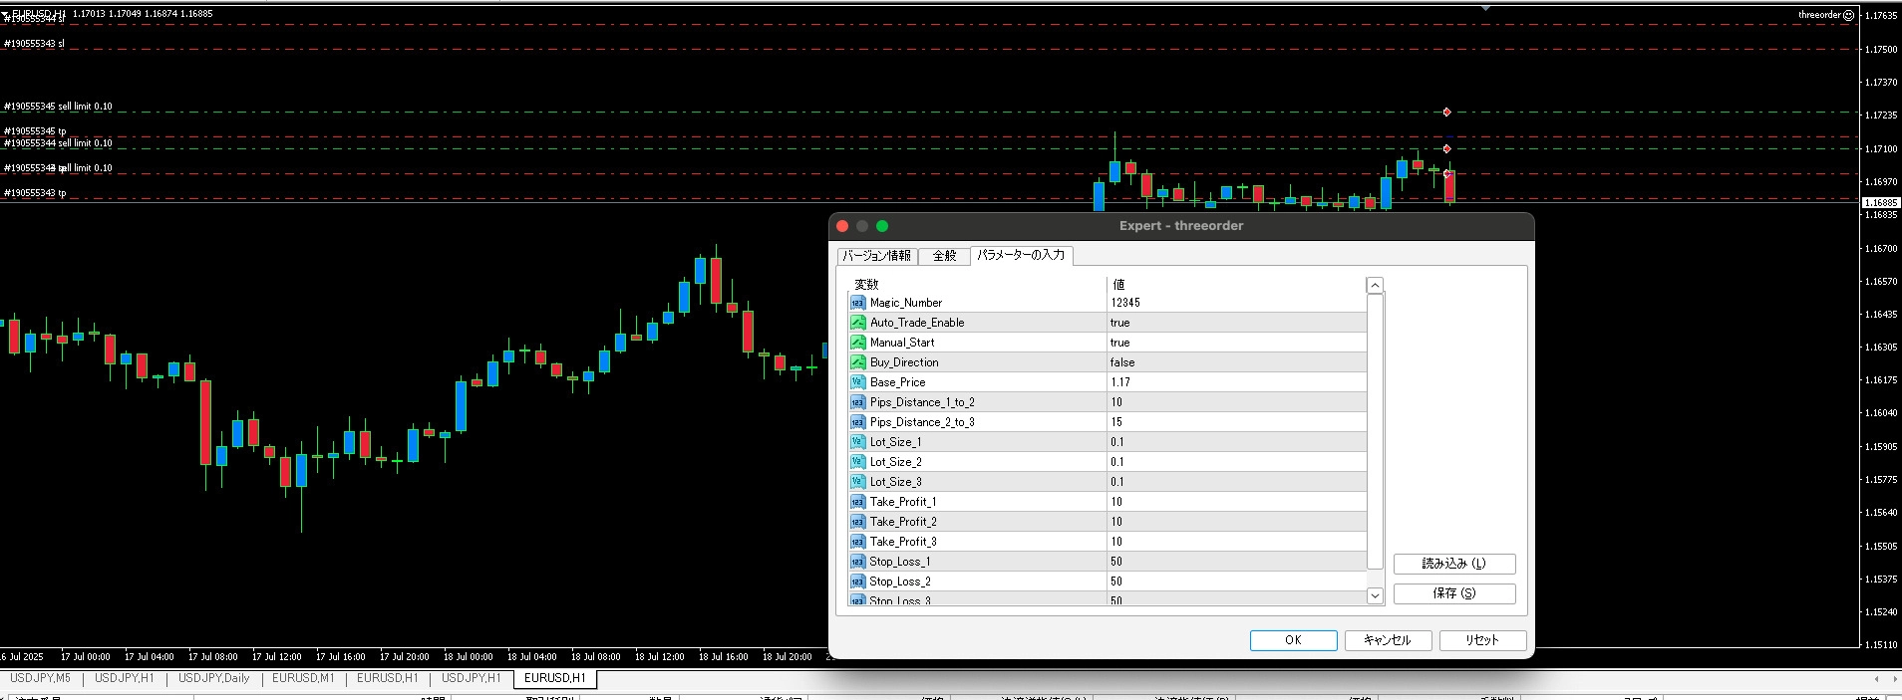Image resolution: width=1902 pixels, height=700 pixels.
Task: Click the threeorder smiley face icon
Action: 1848,15
